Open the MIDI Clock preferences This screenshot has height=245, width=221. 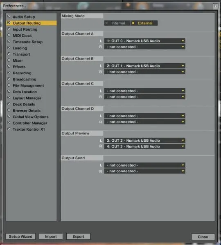click(x=22, y=36)
